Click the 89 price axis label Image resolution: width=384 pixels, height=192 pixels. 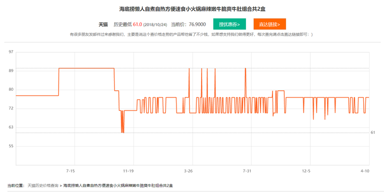(x=11, y=71)
